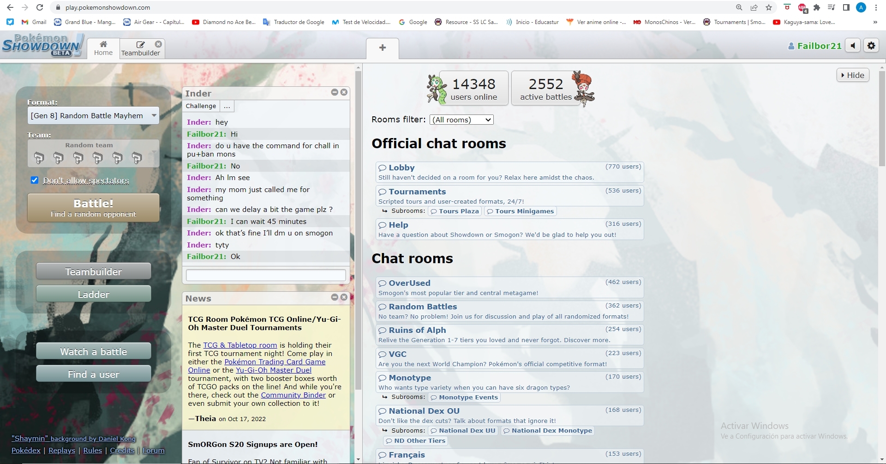Image resolution: width=886 pixels, height=464 pixels.
Task: Open side panel browser icon
Action: pyautogui.click(x=846, y=7)
